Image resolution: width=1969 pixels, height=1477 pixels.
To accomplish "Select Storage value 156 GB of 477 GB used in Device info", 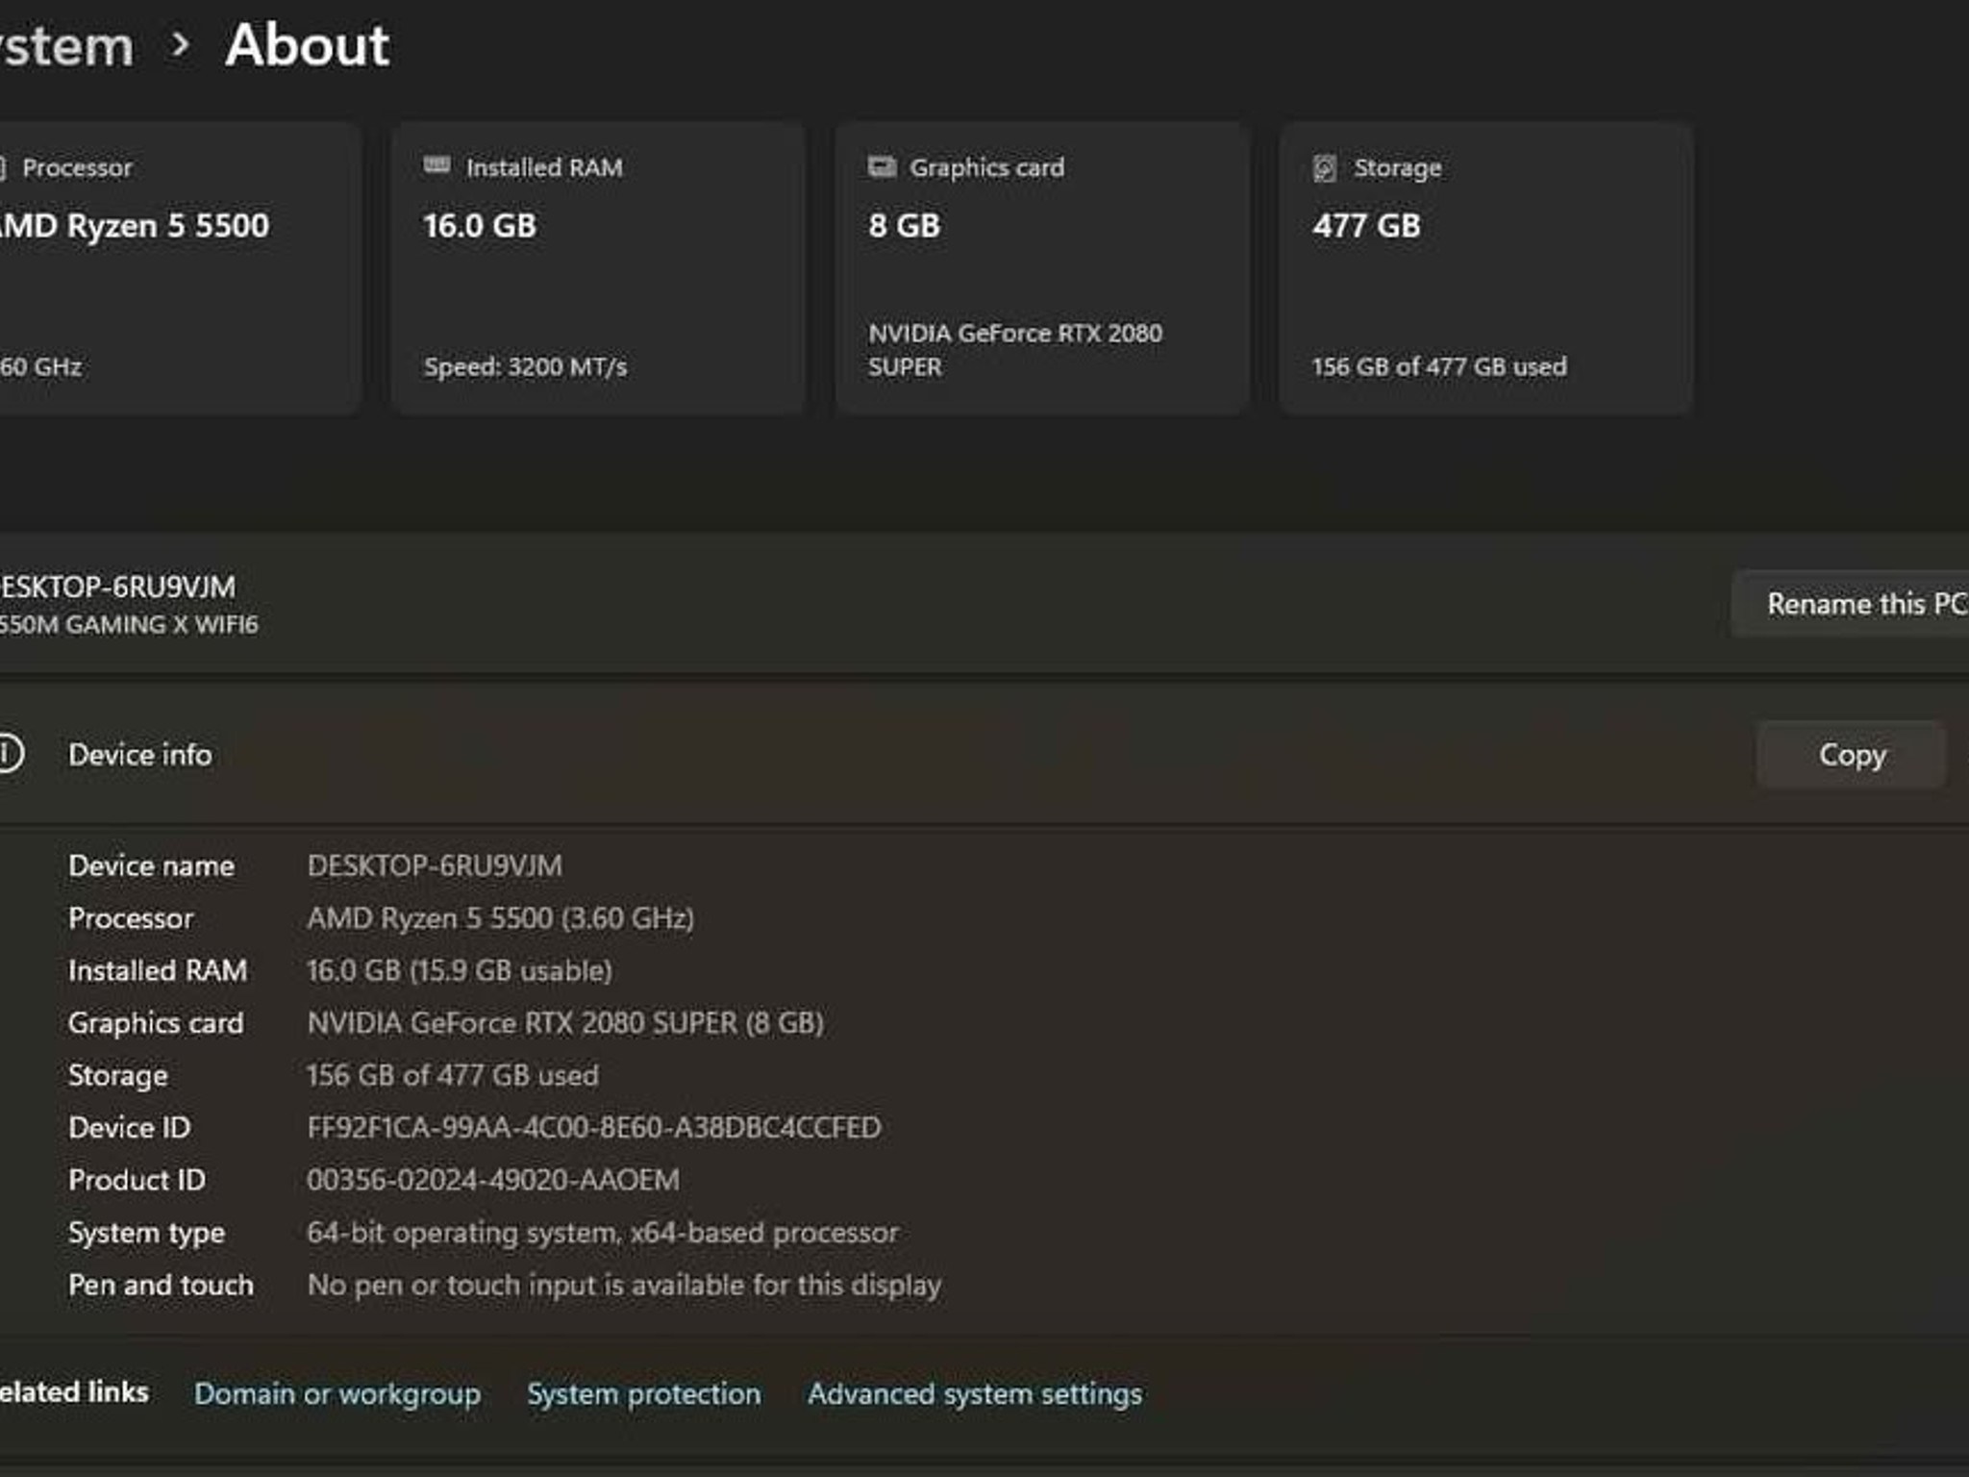I will pyautogui.click(x=452, y=1075).
